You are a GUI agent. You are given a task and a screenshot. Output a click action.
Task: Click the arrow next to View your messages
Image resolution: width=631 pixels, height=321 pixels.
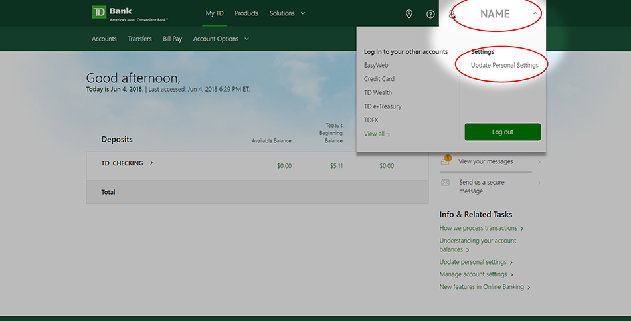click(x=539, y=162)
